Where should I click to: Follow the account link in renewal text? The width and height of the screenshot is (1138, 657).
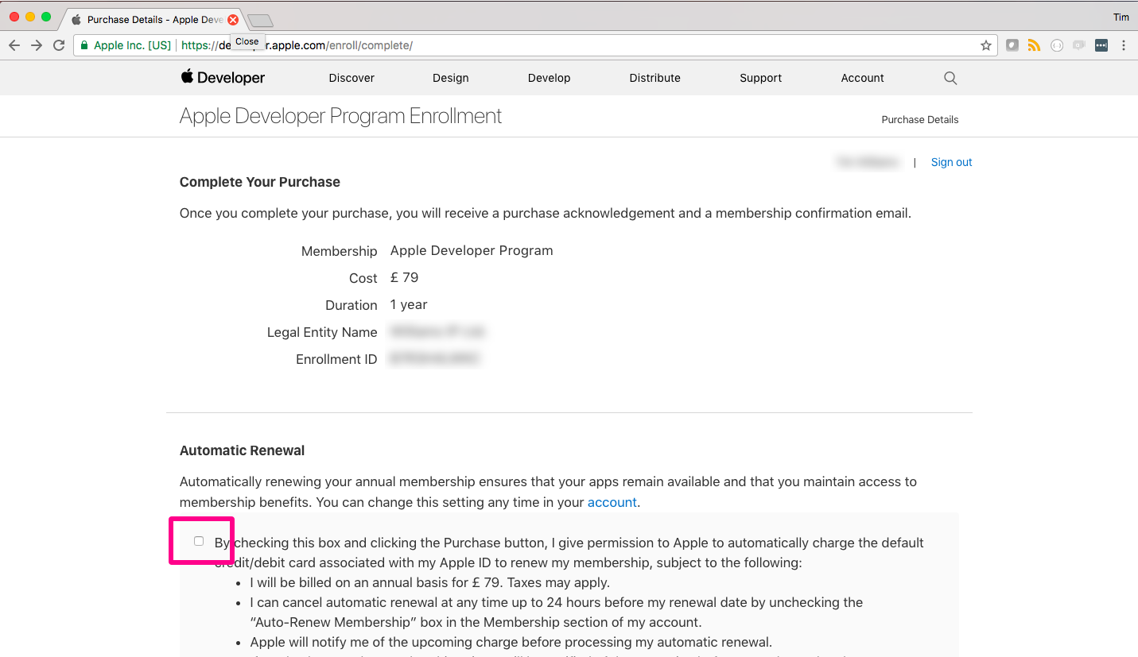click(x=612, y=502)
